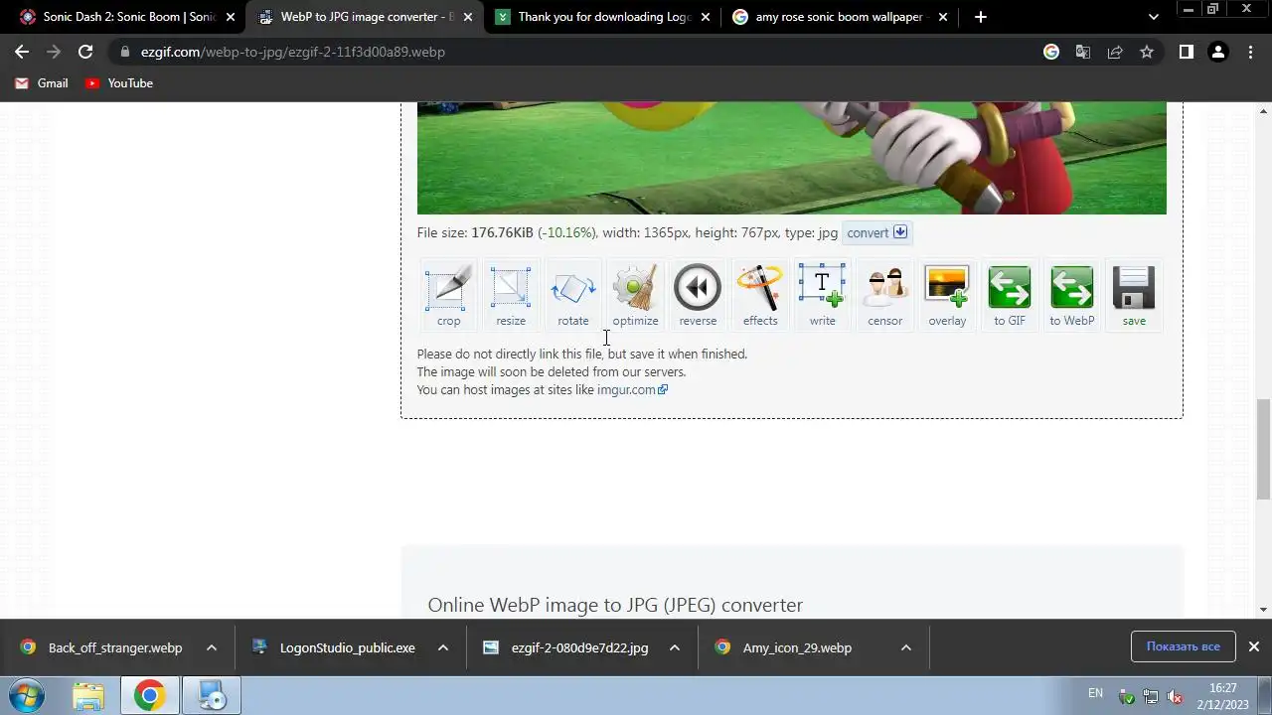Click Chrome icon in taskbar
Screen dimensions: 1272x715
pos(149,696)
